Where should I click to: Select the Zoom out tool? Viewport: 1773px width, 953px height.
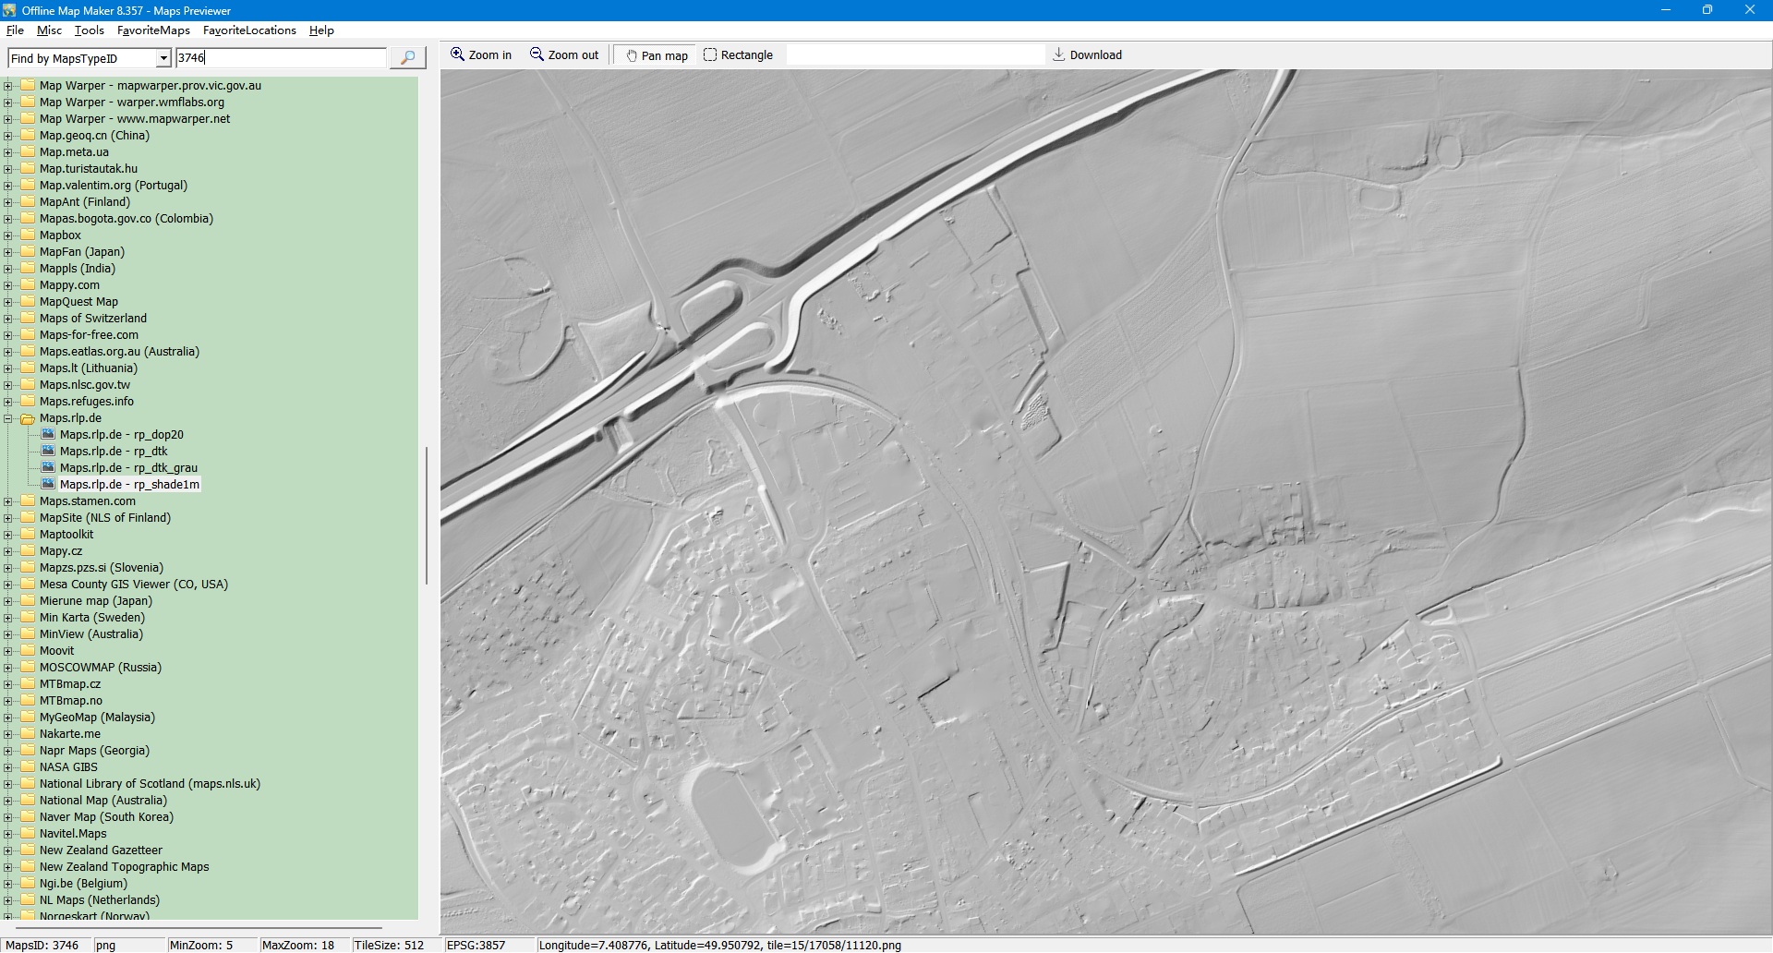[564, 55]
